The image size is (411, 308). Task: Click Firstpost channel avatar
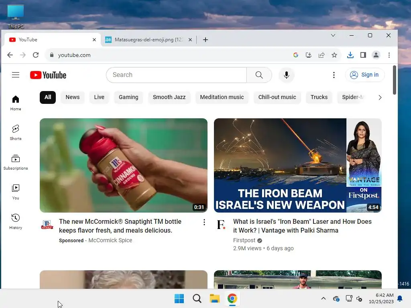(x=221, y=225)
